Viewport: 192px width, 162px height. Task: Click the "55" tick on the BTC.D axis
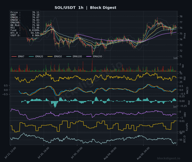[181, 140]
